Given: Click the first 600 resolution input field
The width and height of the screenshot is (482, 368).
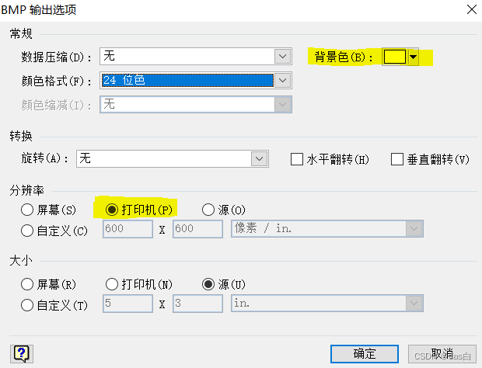Looking at the screenshot, I should (x=127, y=229).
